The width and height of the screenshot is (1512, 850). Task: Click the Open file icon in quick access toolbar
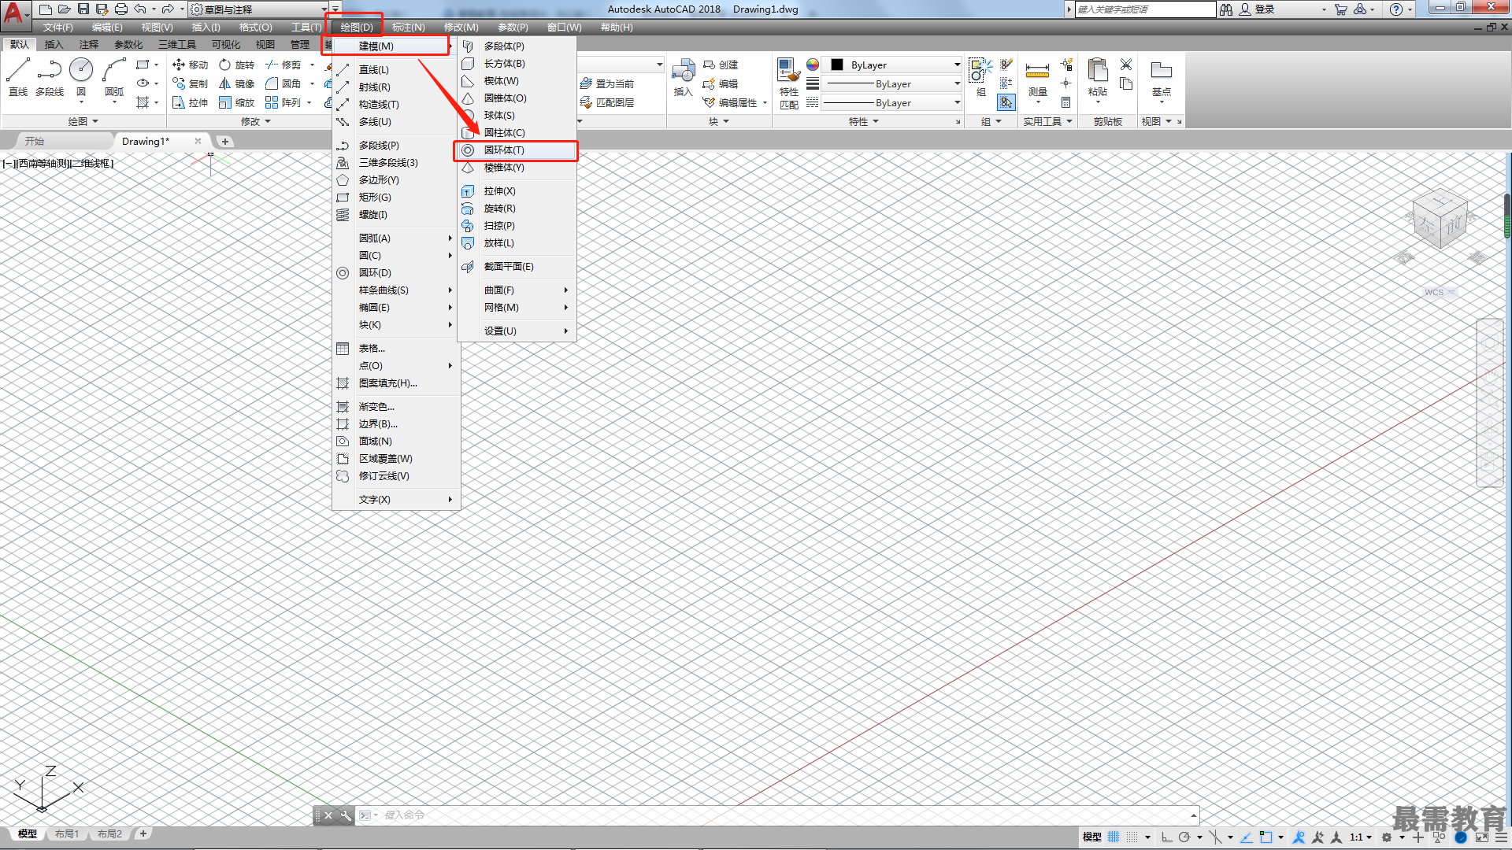click(x=65, y=9)
